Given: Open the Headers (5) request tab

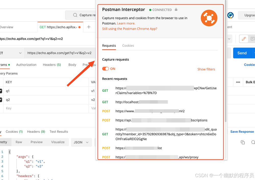Looking at the screenshot, I should point(52,65).
